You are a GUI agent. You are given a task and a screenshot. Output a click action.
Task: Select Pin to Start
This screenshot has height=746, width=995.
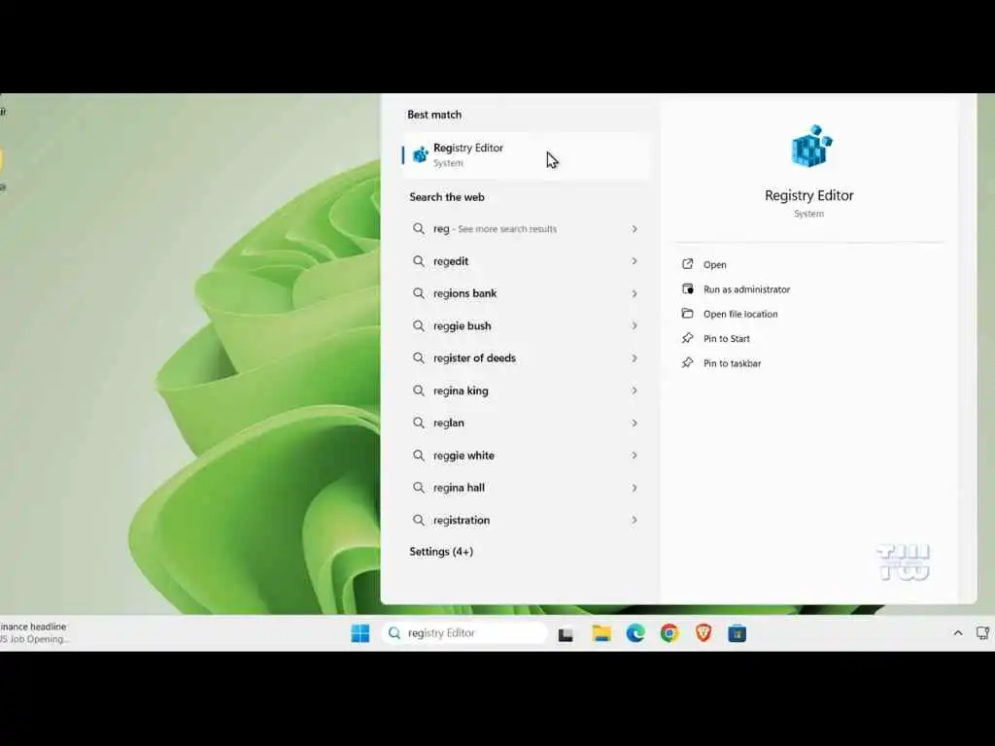(727, 339)
